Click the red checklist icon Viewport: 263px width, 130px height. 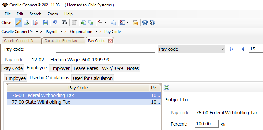(x=100, y=22)
